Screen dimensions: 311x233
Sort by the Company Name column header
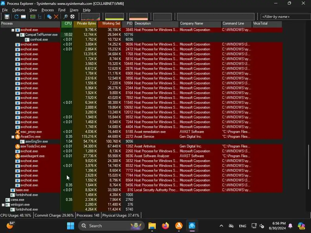click(200, 23)
